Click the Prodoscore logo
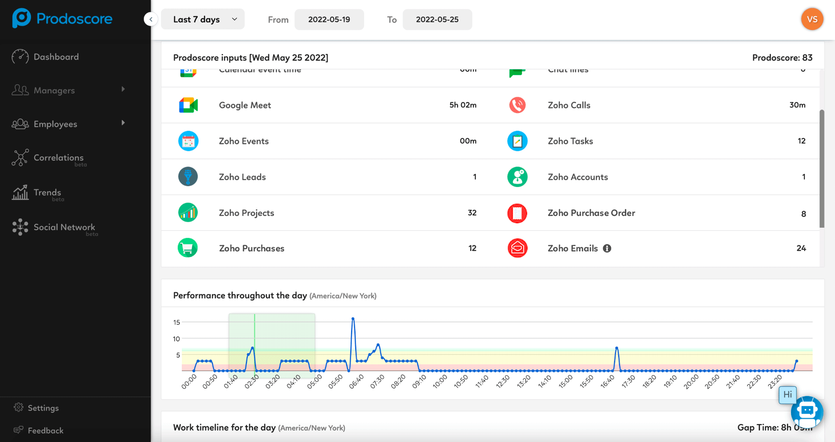The height and width of the screenshot is (442, 835). click(x=62, y=18)
